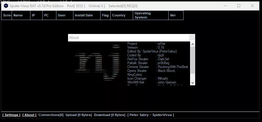Image resolution: width=262 pixels, height=122 pixels.
Task: Click the 'KingCobra' line in About
Action: coord(135,75)
